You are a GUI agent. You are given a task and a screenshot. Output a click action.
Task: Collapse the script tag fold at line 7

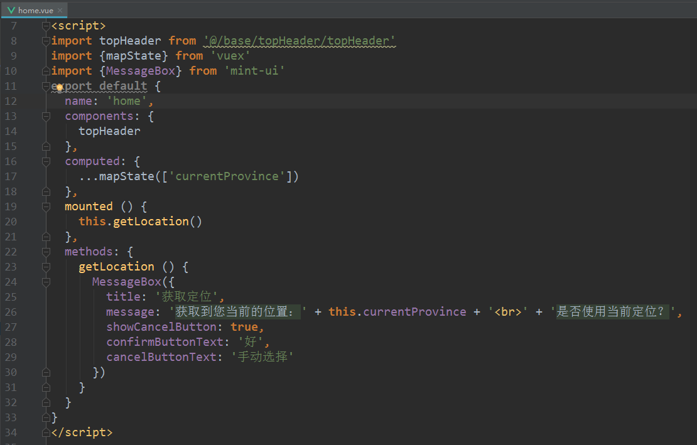[46, 26]
